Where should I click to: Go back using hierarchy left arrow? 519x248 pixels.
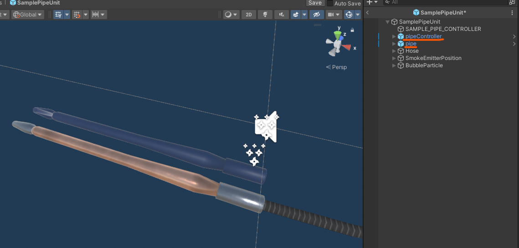[367, 13]
